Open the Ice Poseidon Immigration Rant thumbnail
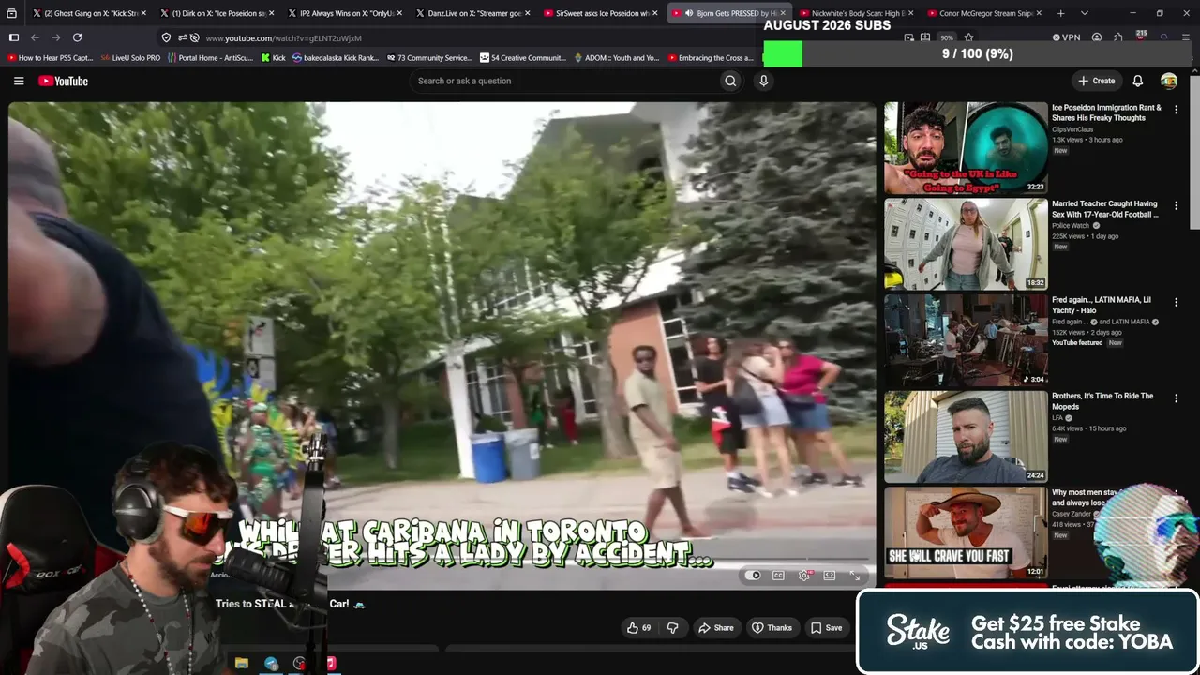The width and height of the screenshot is (1200, 675). [966, 148]
